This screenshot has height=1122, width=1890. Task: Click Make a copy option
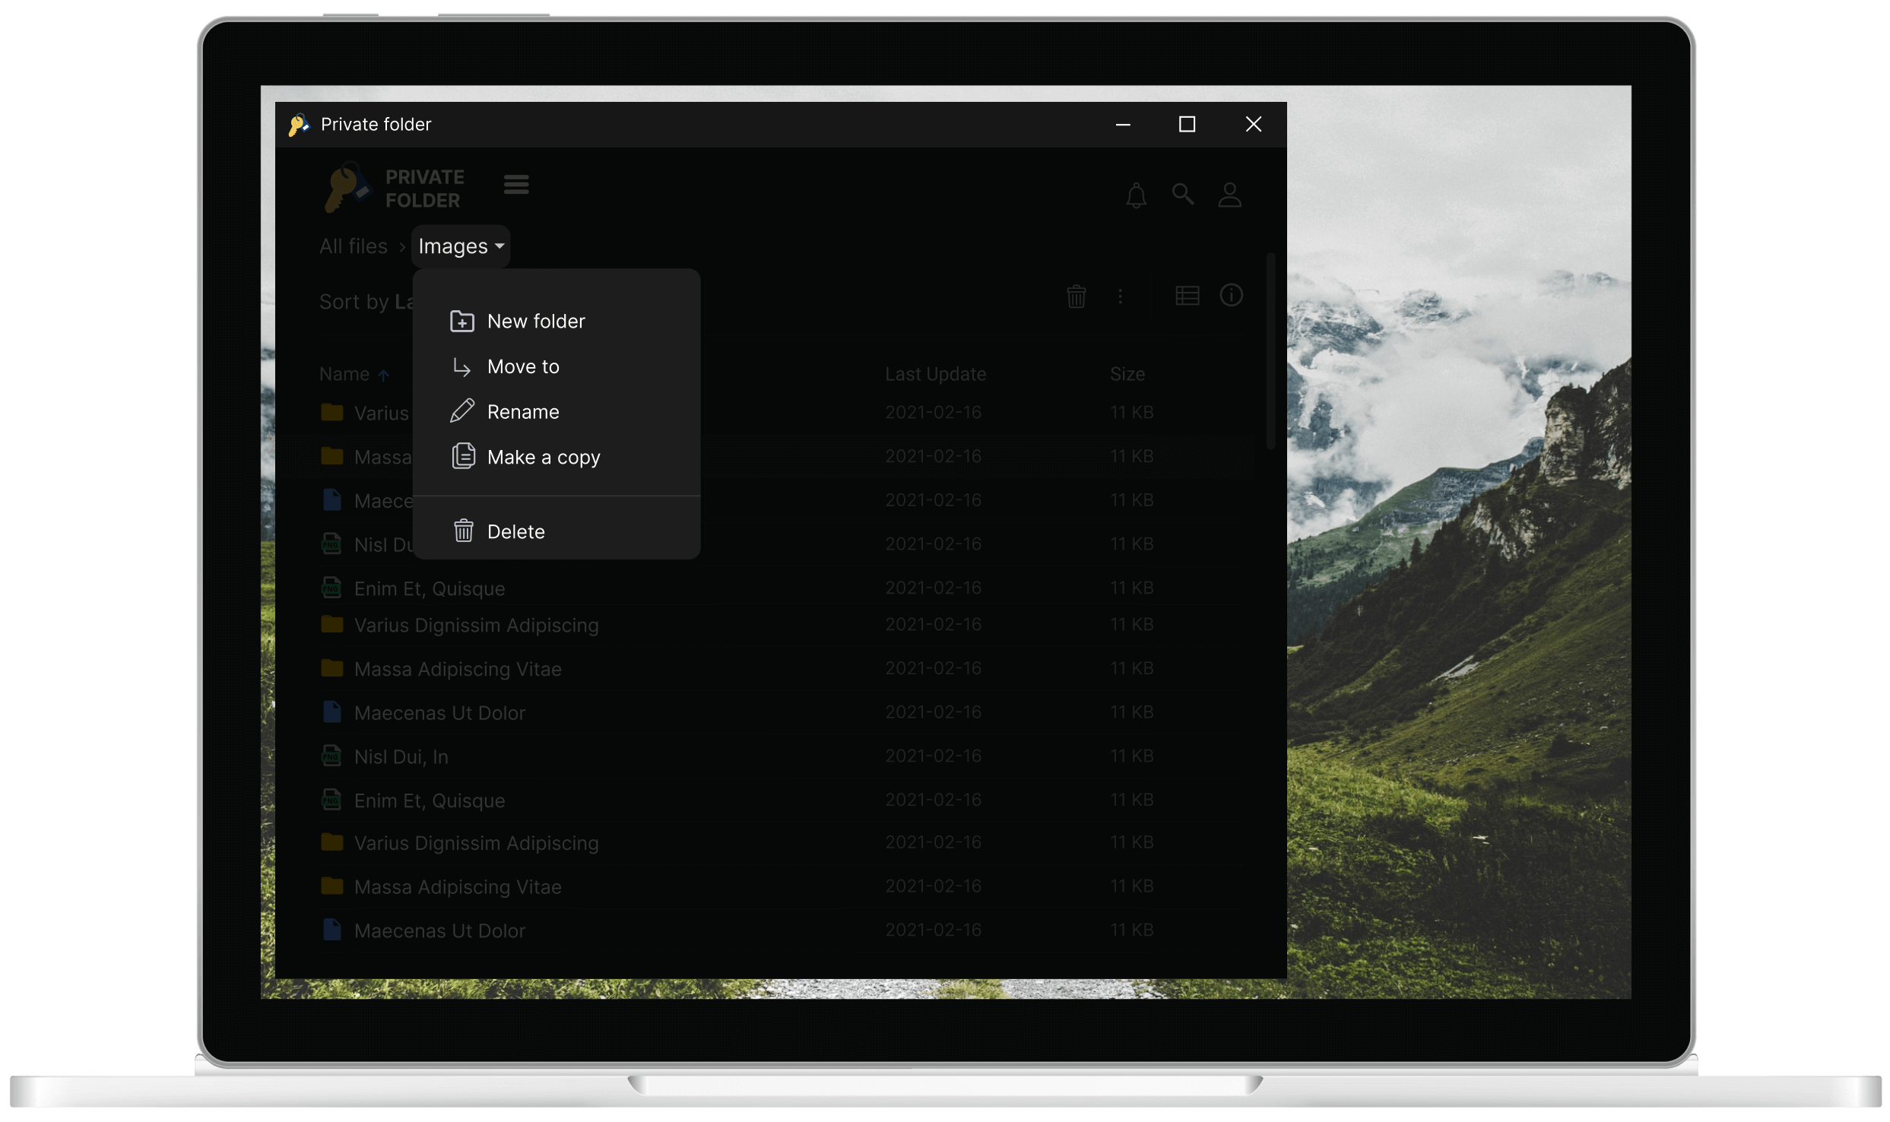544,457
